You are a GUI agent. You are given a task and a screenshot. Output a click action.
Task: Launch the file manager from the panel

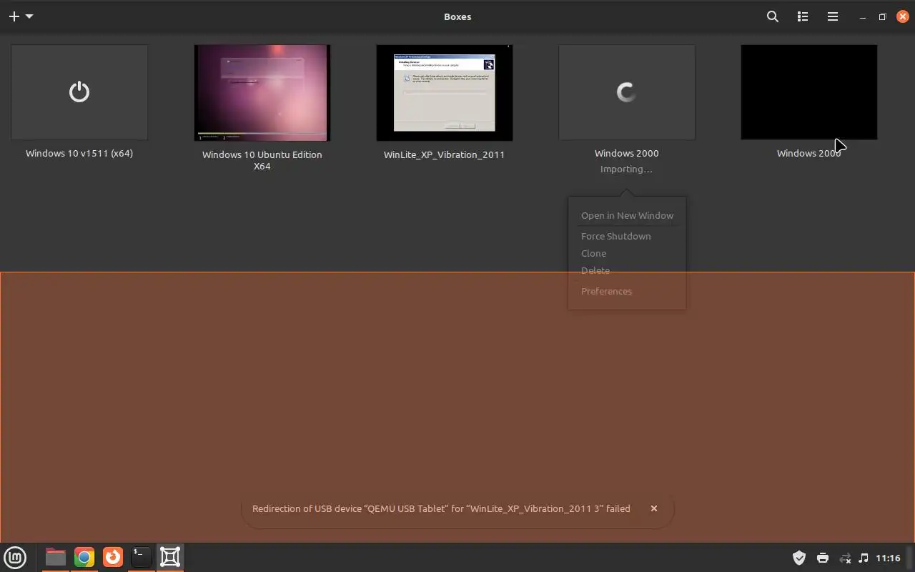(x=55, y=557)
